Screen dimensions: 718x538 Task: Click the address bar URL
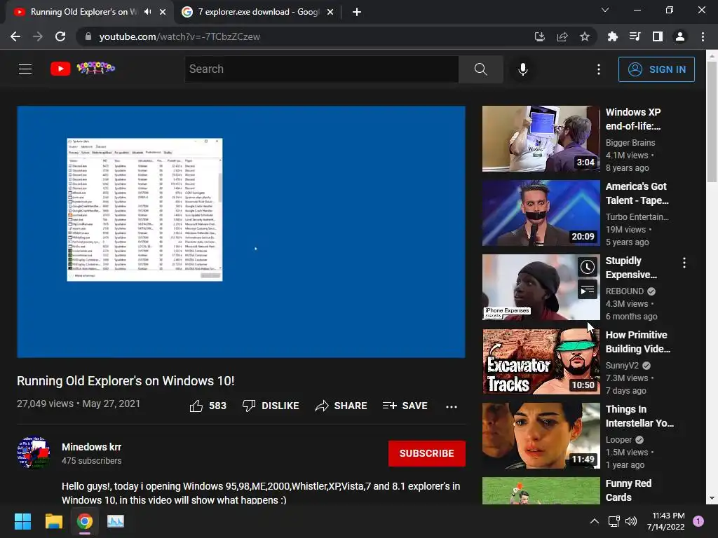click(x=179, y=36)
